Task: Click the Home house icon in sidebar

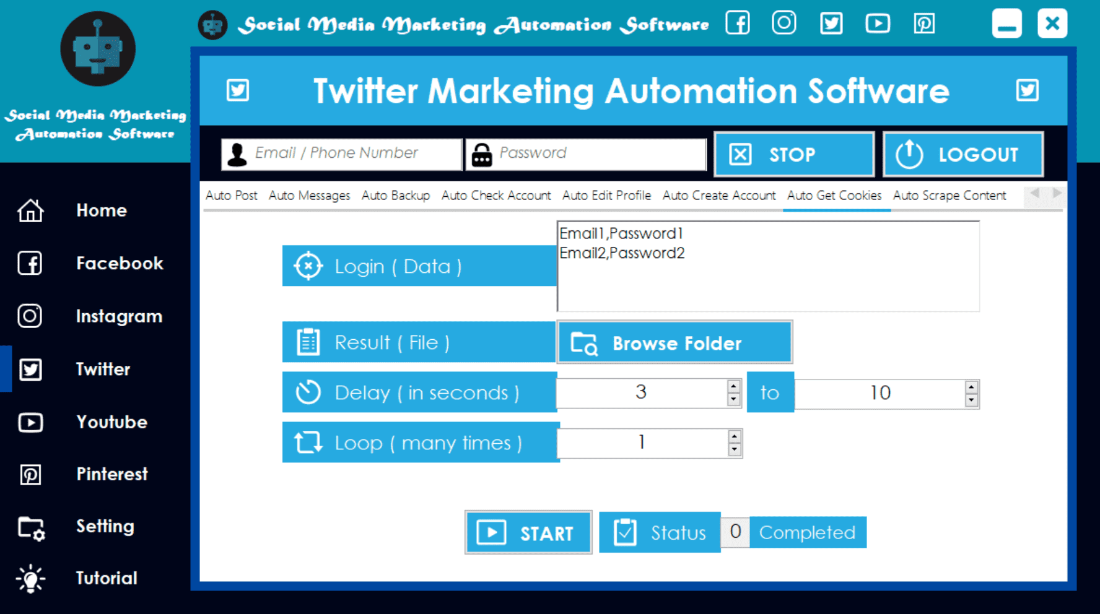Action: 30,210
